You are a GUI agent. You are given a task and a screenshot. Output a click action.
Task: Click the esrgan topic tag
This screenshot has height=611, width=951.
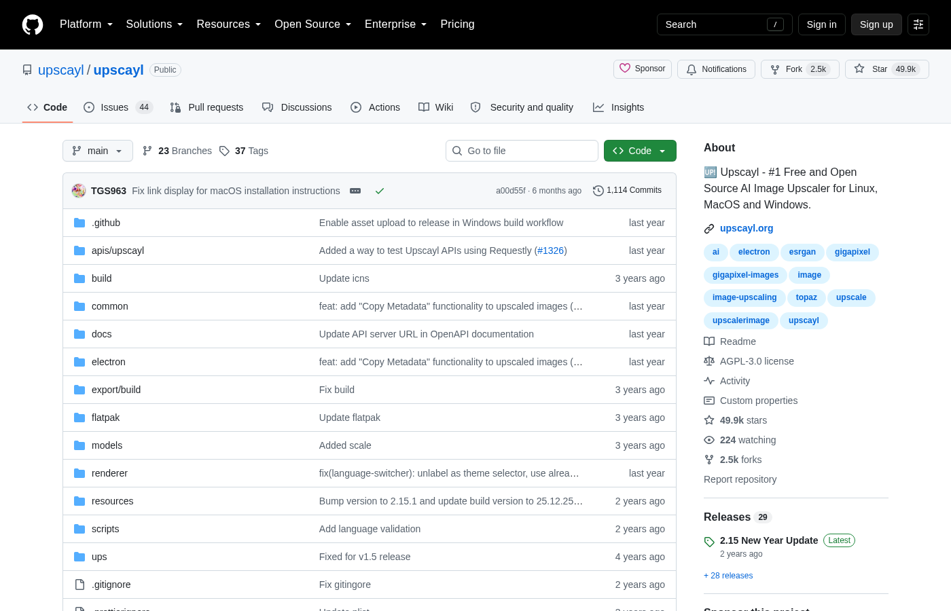pyautogui.click(x=802, y=252)
